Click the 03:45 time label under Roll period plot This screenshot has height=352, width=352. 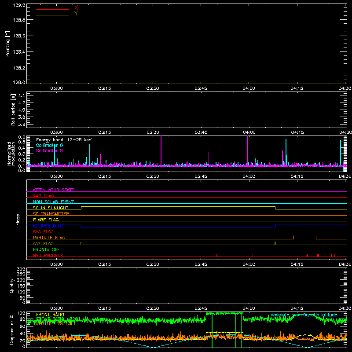[x=201, y=132]
